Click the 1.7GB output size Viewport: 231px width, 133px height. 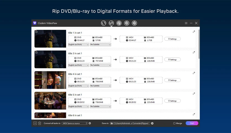(149, 40)
